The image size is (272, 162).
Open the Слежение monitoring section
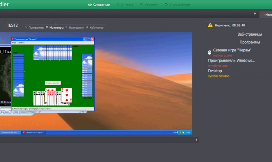[99, 5]
